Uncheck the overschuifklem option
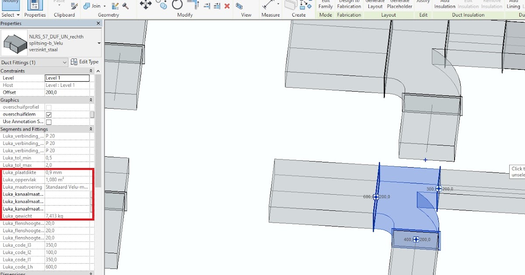This screenshot has height=275, width=525. coord(49,114)
